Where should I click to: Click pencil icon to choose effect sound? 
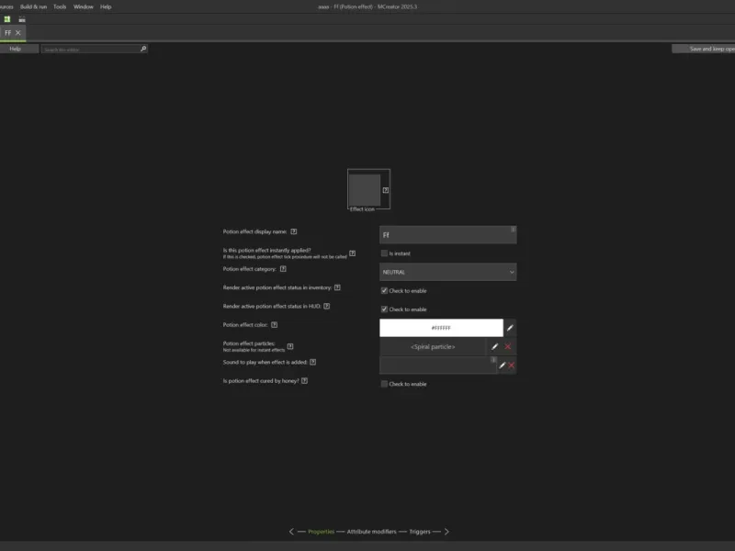coord(502,365)
